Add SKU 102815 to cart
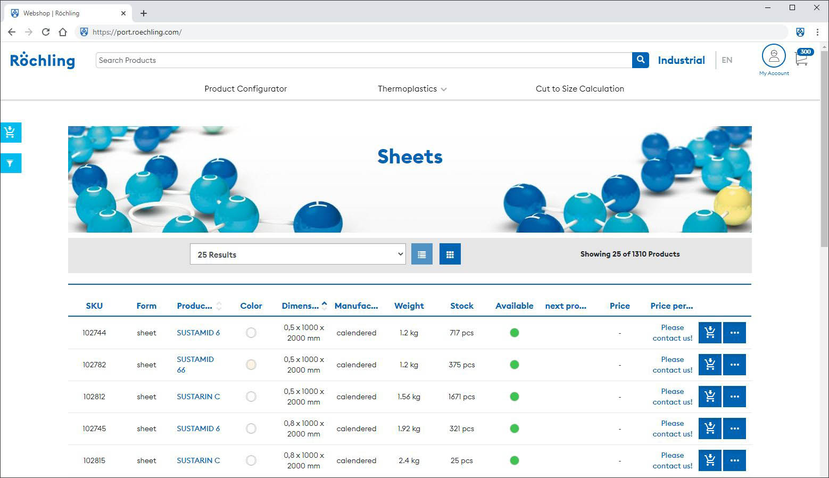Viewport: 829px width, 478px height. click(x=710, y=460)
